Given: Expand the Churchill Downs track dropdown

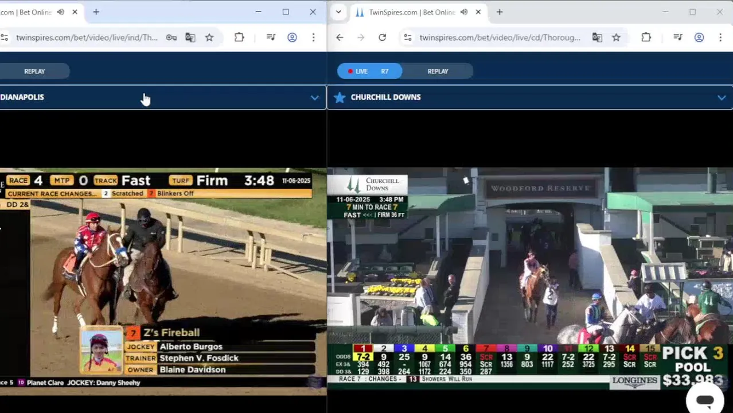Looking at the screenshot, I should click(721, 98).
